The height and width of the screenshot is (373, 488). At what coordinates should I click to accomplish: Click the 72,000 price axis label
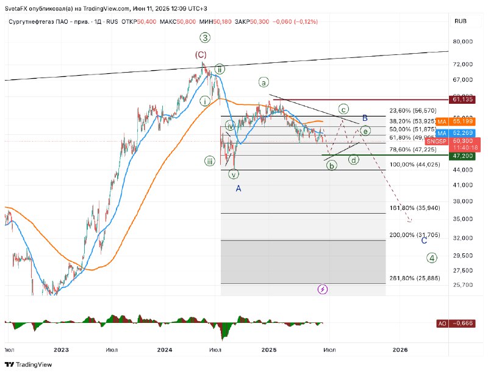pos(463,64)
